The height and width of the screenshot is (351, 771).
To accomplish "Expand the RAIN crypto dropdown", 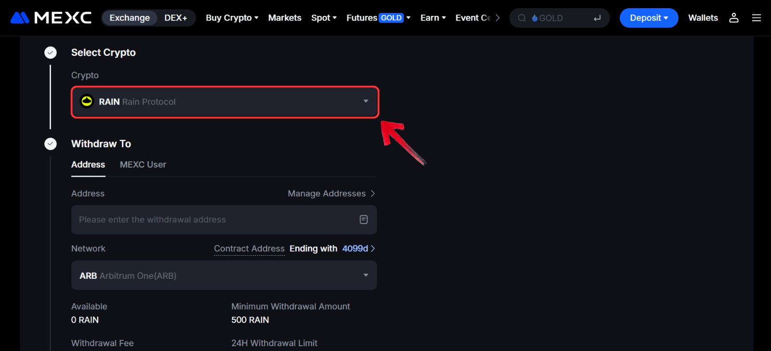I will pos(366,102).
